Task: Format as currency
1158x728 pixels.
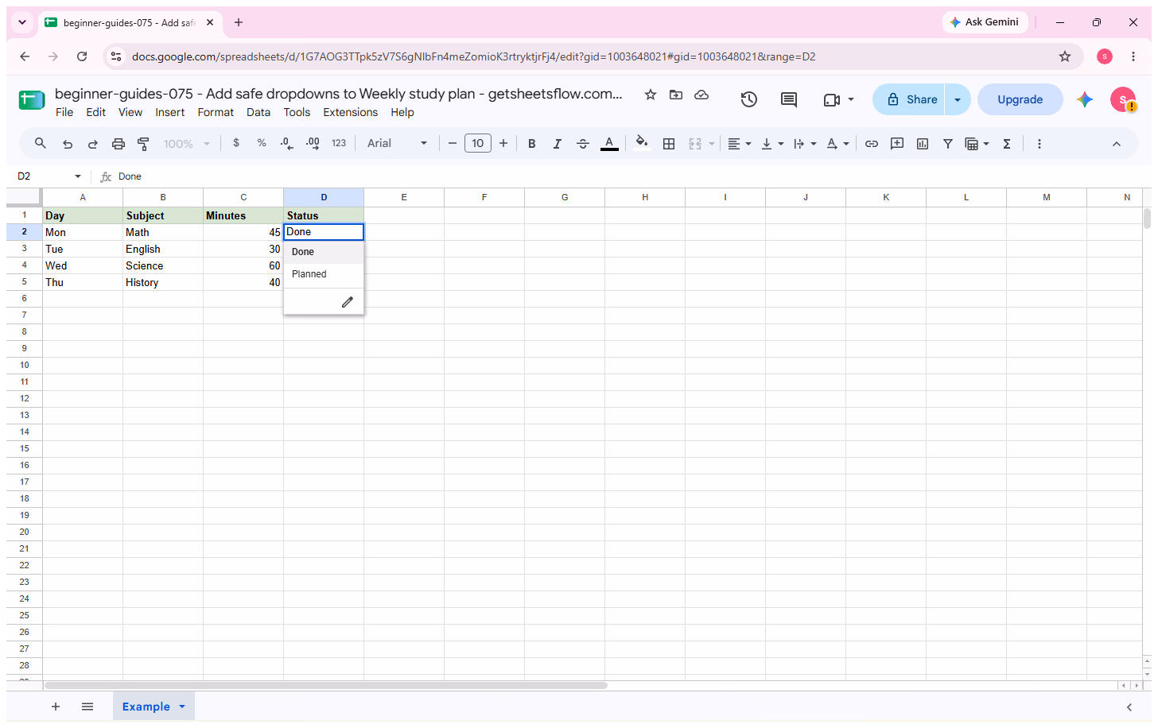Action: (x=236, y=143)
